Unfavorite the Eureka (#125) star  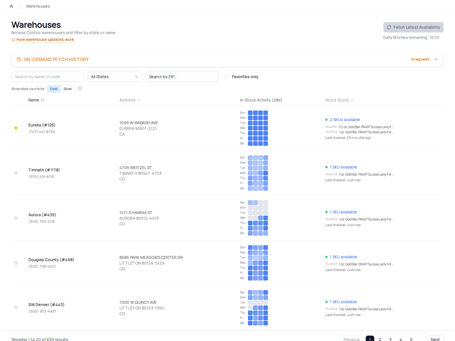16,128
